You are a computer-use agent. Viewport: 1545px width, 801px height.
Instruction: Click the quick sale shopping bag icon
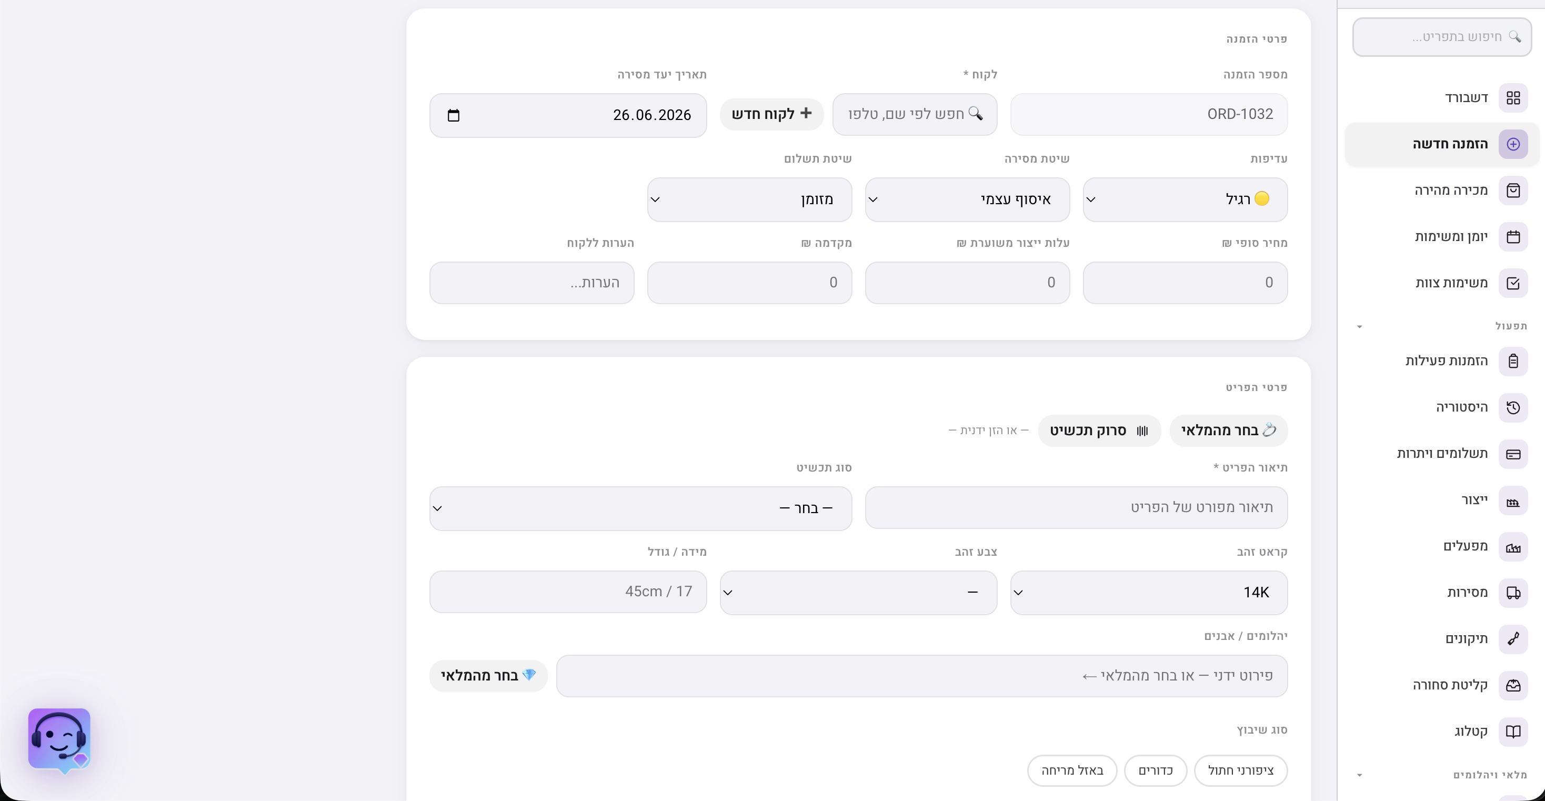(1512, 191)
